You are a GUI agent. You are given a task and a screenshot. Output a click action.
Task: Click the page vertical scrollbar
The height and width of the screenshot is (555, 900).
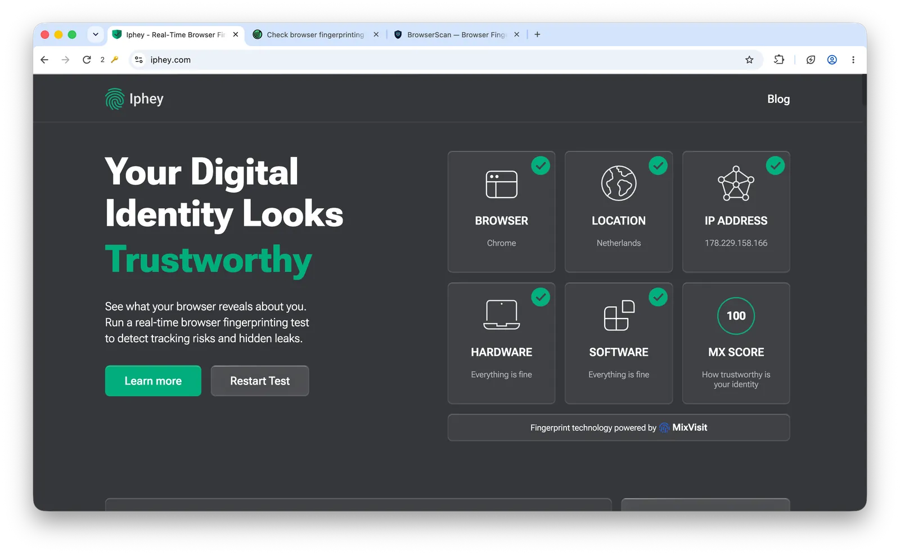tap(863, 90)
